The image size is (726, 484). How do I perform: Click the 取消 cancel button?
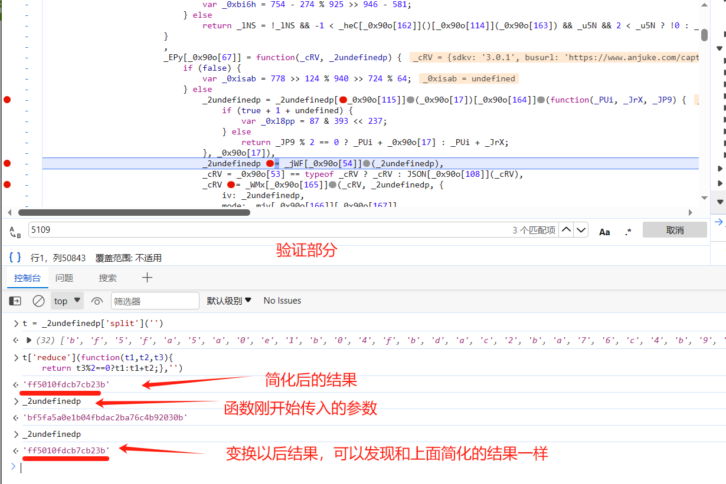click(x=675, y=230)
